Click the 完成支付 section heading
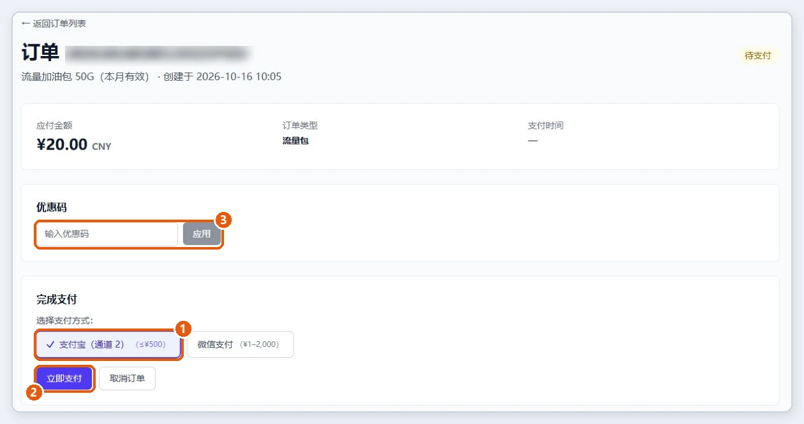Screen dimensions: 804x424 (57, 299)
